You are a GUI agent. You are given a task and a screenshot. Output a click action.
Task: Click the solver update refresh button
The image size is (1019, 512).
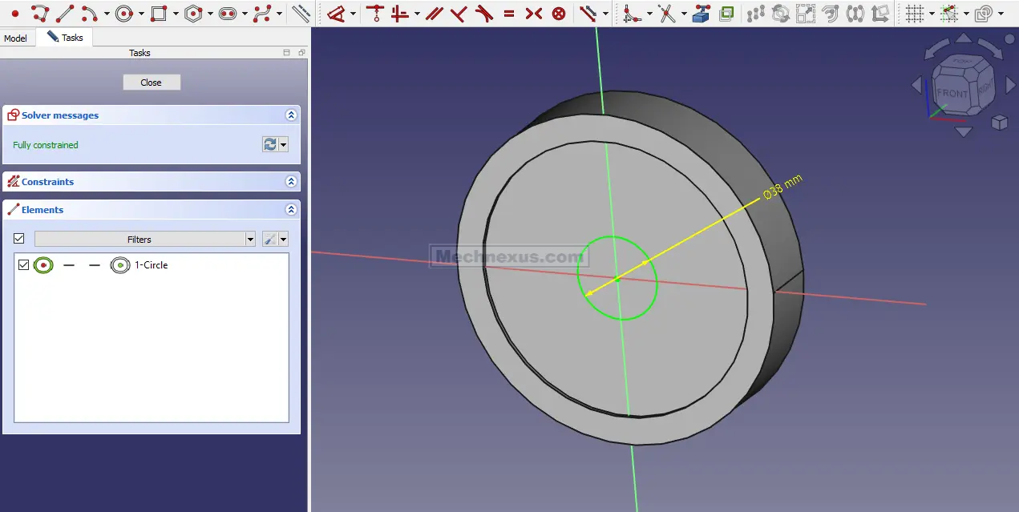point(270,144)
